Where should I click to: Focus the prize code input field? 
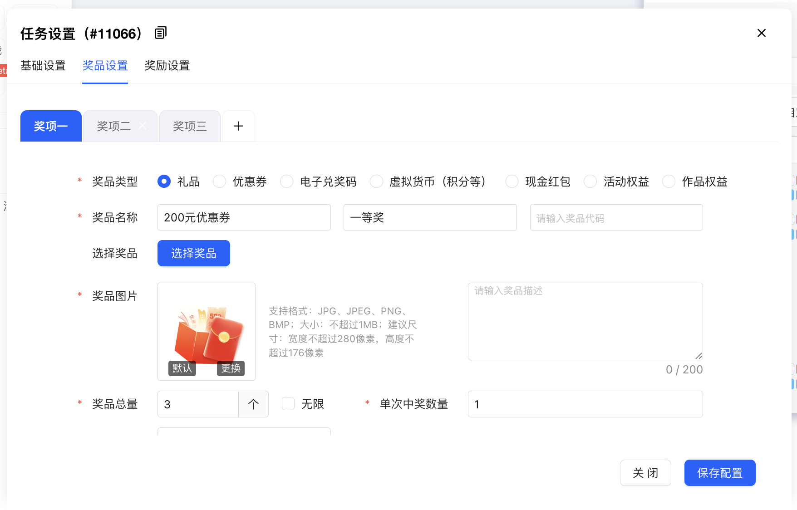(616, 218)
